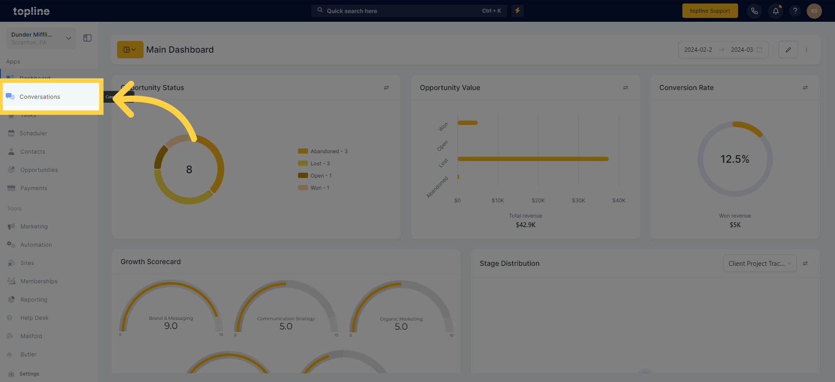The image size is (835, 382).
Task: Click the Main Dashboard title
Action: click(x=180, y=50)
